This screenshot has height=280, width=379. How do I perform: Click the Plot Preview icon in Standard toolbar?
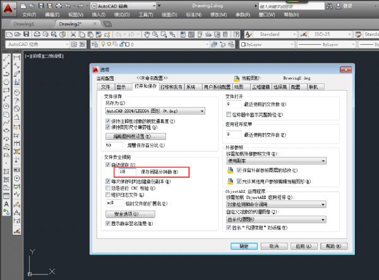coord(45,35)
